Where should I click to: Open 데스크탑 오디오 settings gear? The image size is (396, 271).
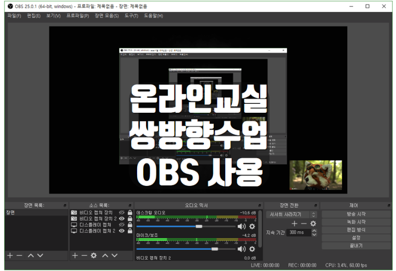click(x=252, y=226)
